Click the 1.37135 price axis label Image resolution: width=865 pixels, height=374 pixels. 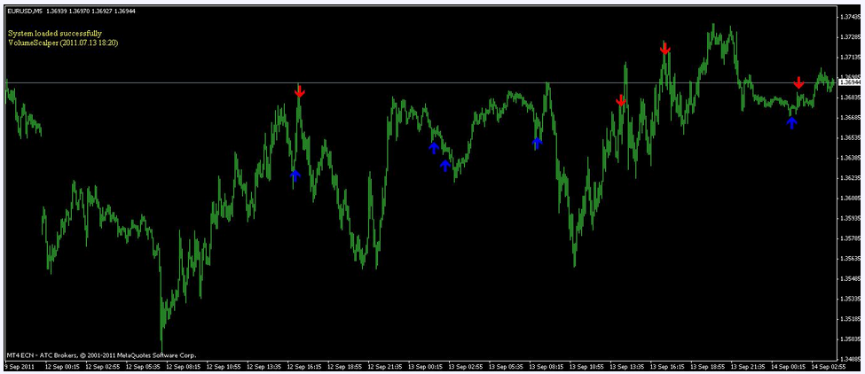point(850,58)
